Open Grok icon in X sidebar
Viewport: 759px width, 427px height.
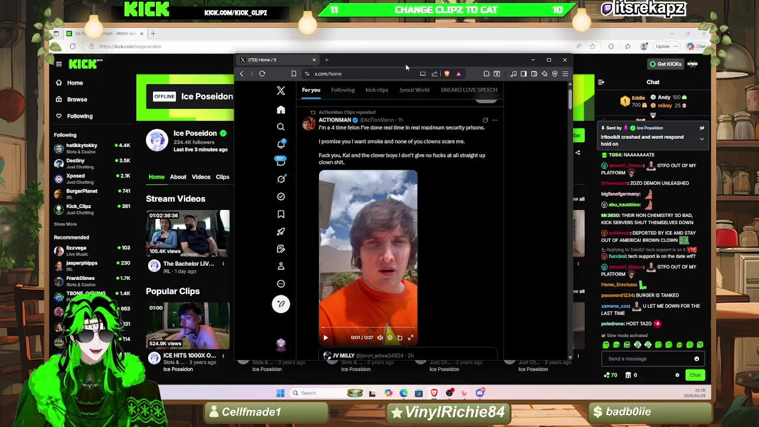pyautogui.click(x=281, y=179)
